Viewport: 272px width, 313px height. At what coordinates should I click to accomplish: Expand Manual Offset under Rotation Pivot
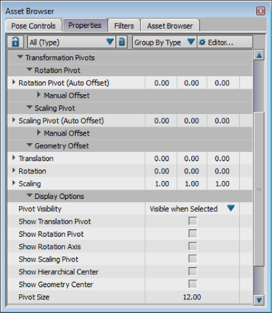(39, 95)
